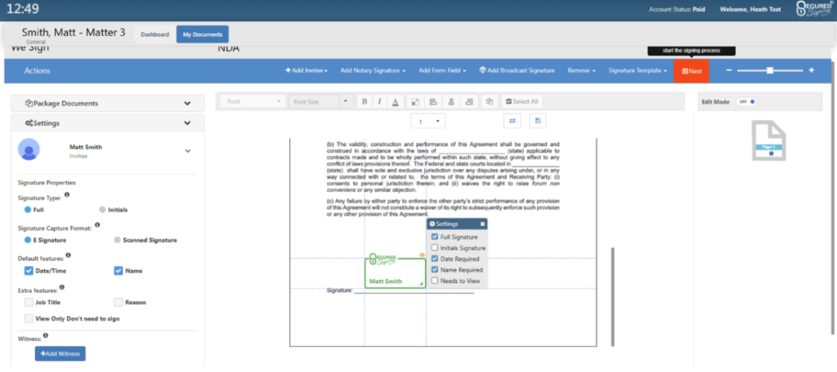
Task: Expand the Matt Smith invitee chevron
Action: coord(188,151)
